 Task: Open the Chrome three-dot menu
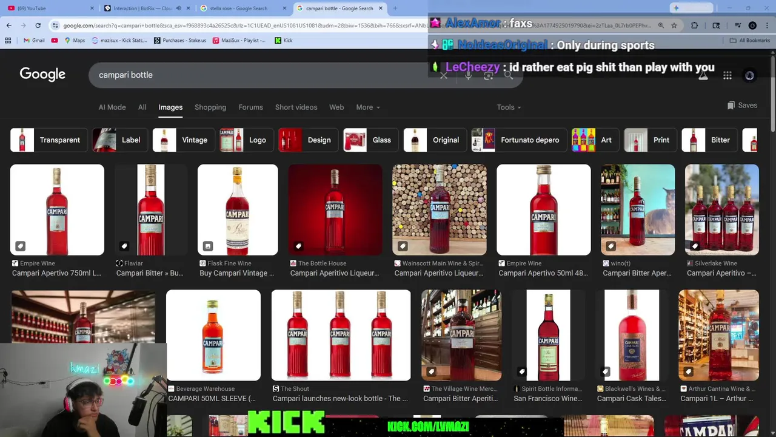[766, 25]
